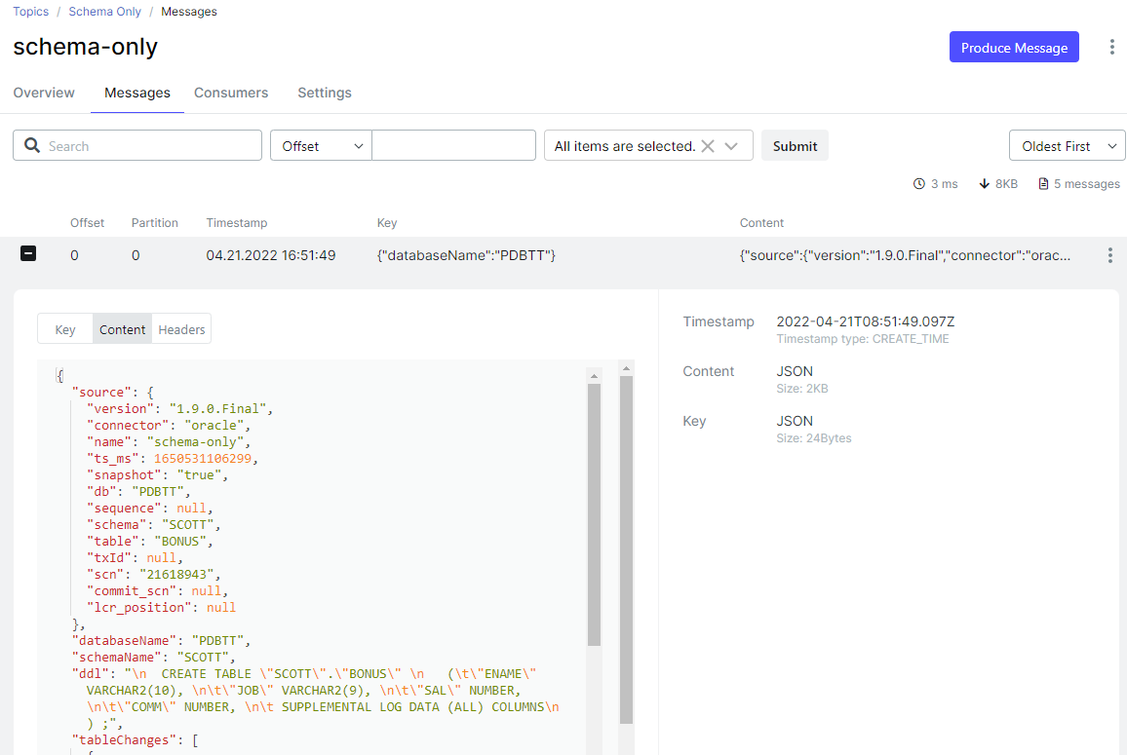Viewport: 1127px width, 755px height.
Task: Select the Messages tab
Action: [137, 93]
